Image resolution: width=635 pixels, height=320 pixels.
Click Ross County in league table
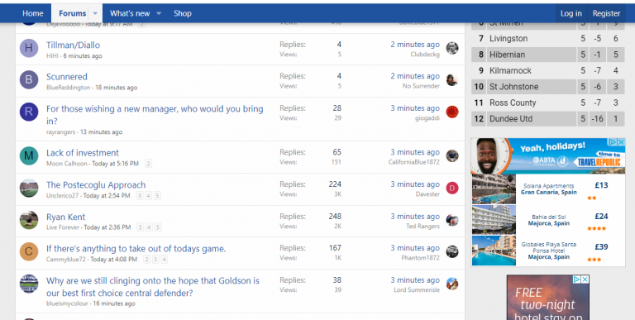[x=513, y=103]
